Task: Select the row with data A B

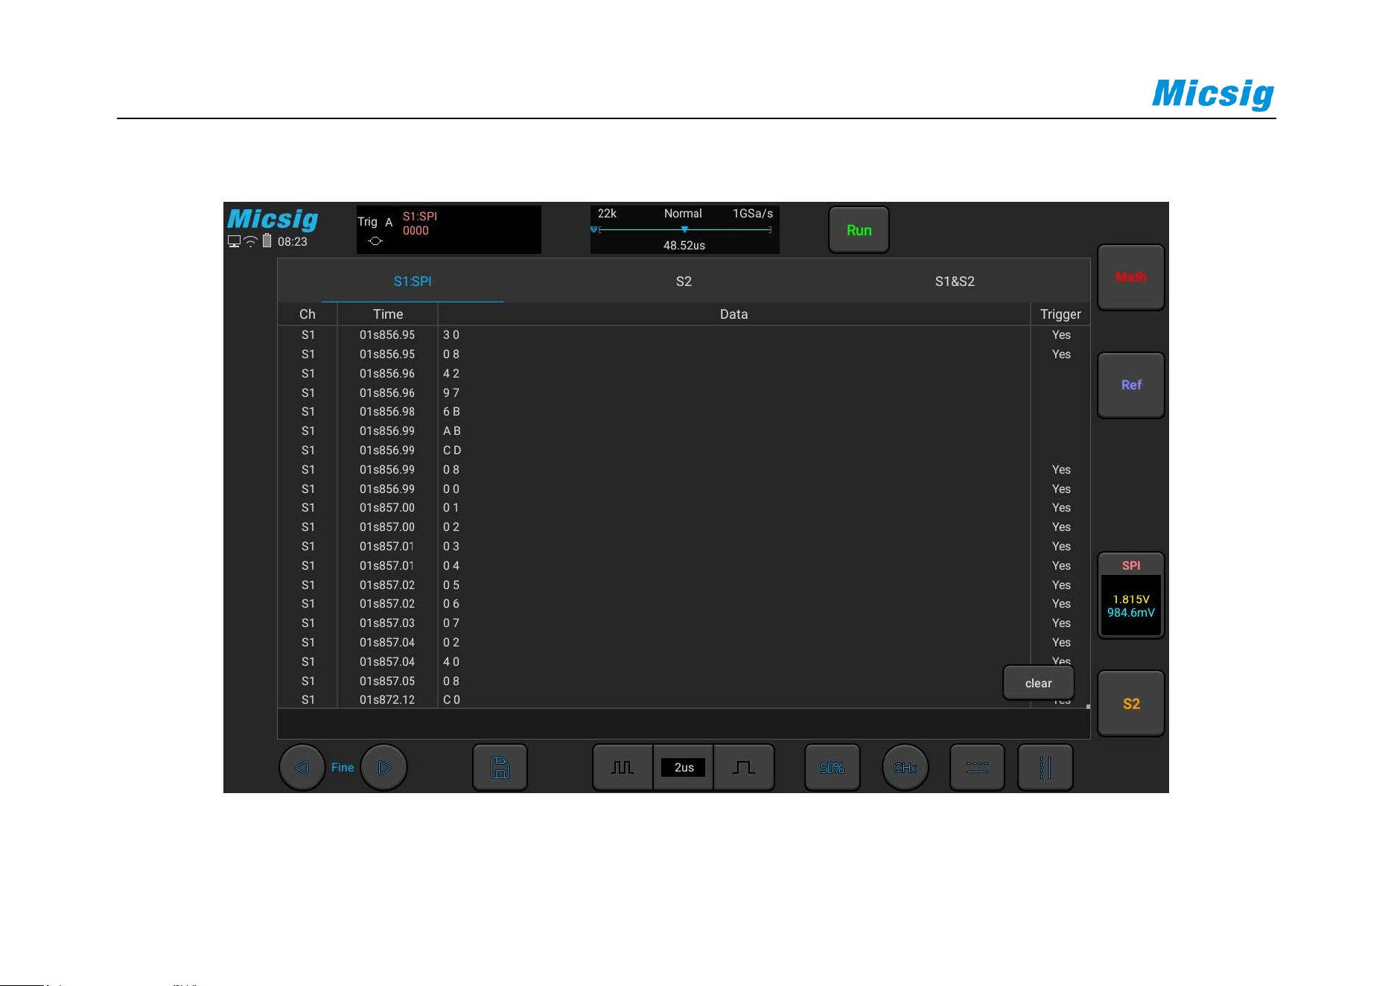Action: coord(684,431)
